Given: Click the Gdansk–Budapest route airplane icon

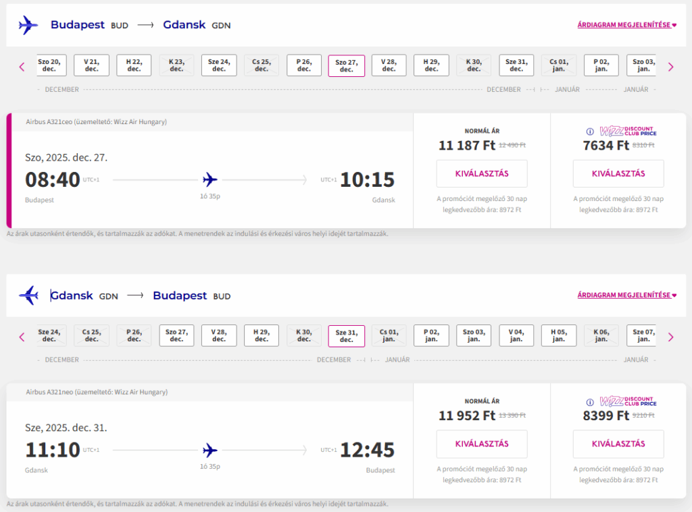Looking at the screenshot, I should 28,295.
